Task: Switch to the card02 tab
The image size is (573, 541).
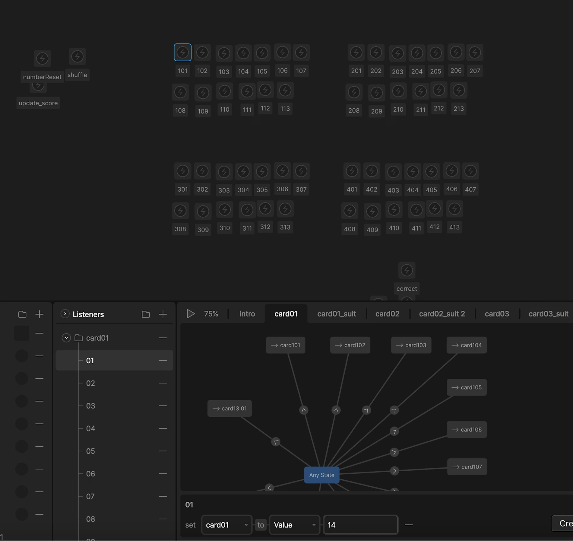Action: tap(387, 314)
